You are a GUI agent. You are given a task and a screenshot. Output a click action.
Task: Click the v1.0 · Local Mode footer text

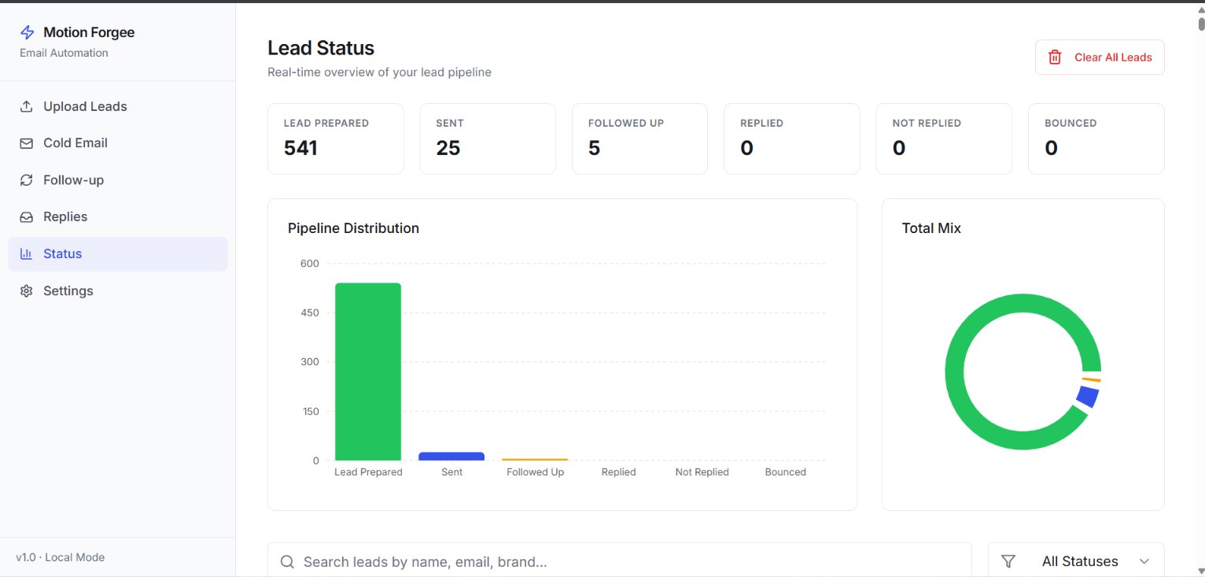pos(61,557)
